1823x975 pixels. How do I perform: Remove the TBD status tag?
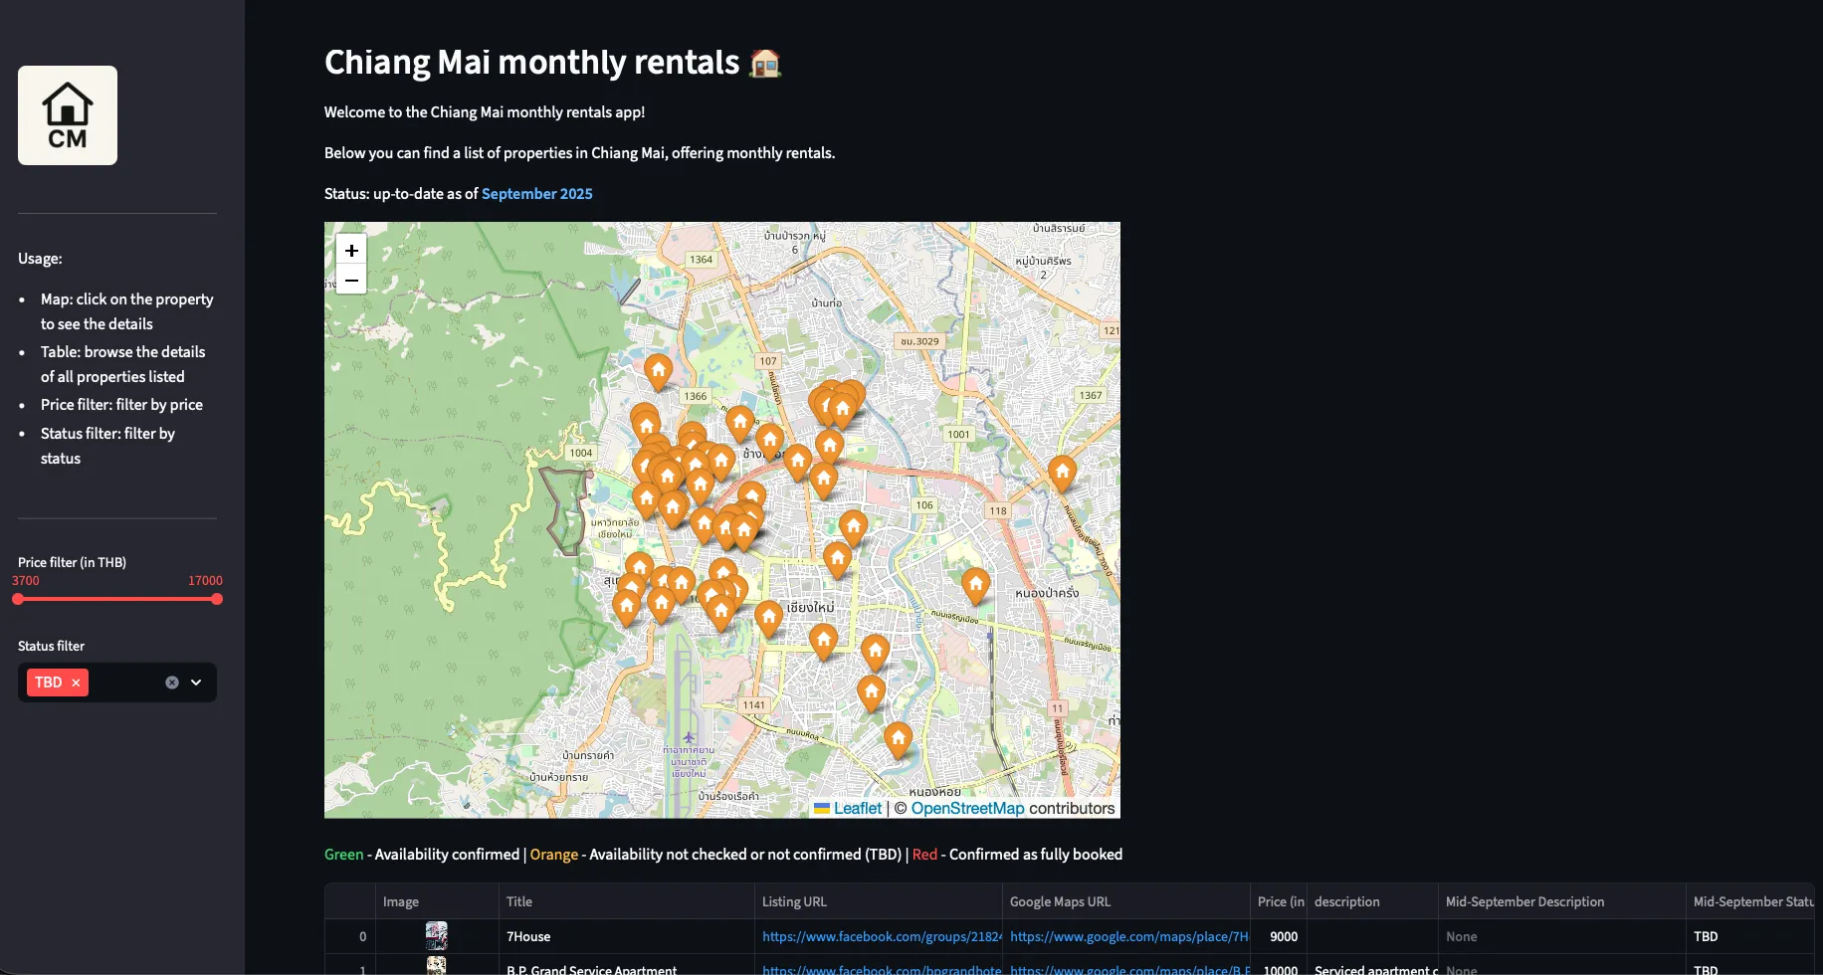(76, 682)
